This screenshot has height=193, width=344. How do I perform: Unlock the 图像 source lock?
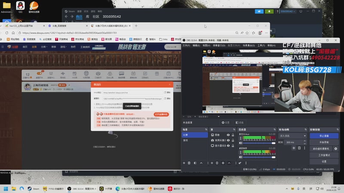pos(233,135)
